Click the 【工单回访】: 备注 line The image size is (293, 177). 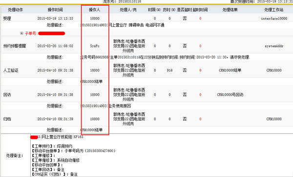(48, 170)
